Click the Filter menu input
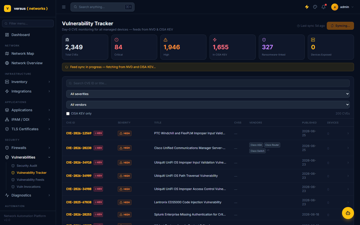 pyautogui.click(x=28, y=23)
